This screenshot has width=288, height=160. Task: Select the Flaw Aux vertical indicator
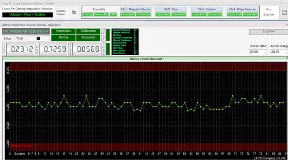click(104, 35)
